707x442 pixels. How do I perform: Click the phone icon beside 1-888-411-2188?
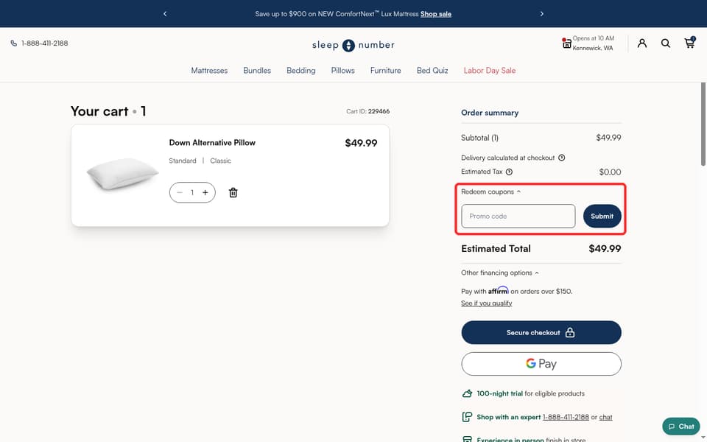tap(14, 43)
